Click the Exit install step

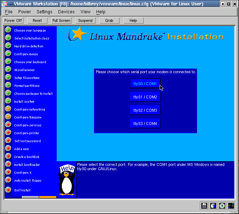tap(22, 190)
